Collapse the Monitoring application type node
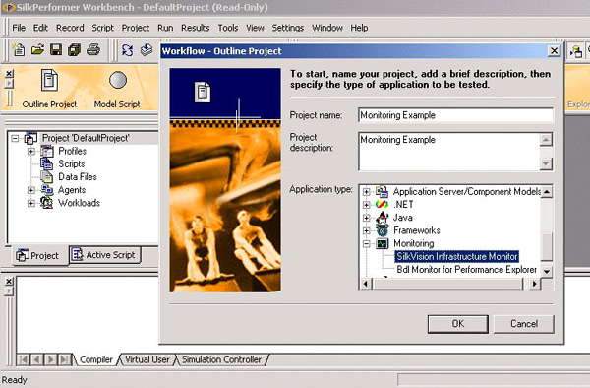Viewport: 590px width, 388px height. click(x=366, y=243)
